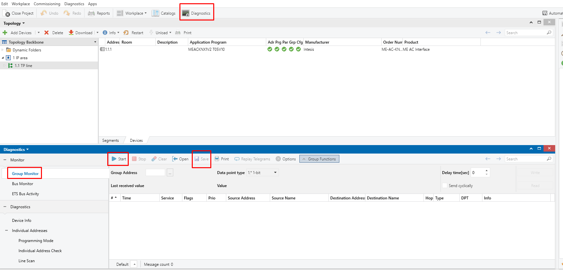Open Programming Mode
The width and height of the screenshot is (563, 270).
coord(36,241)
